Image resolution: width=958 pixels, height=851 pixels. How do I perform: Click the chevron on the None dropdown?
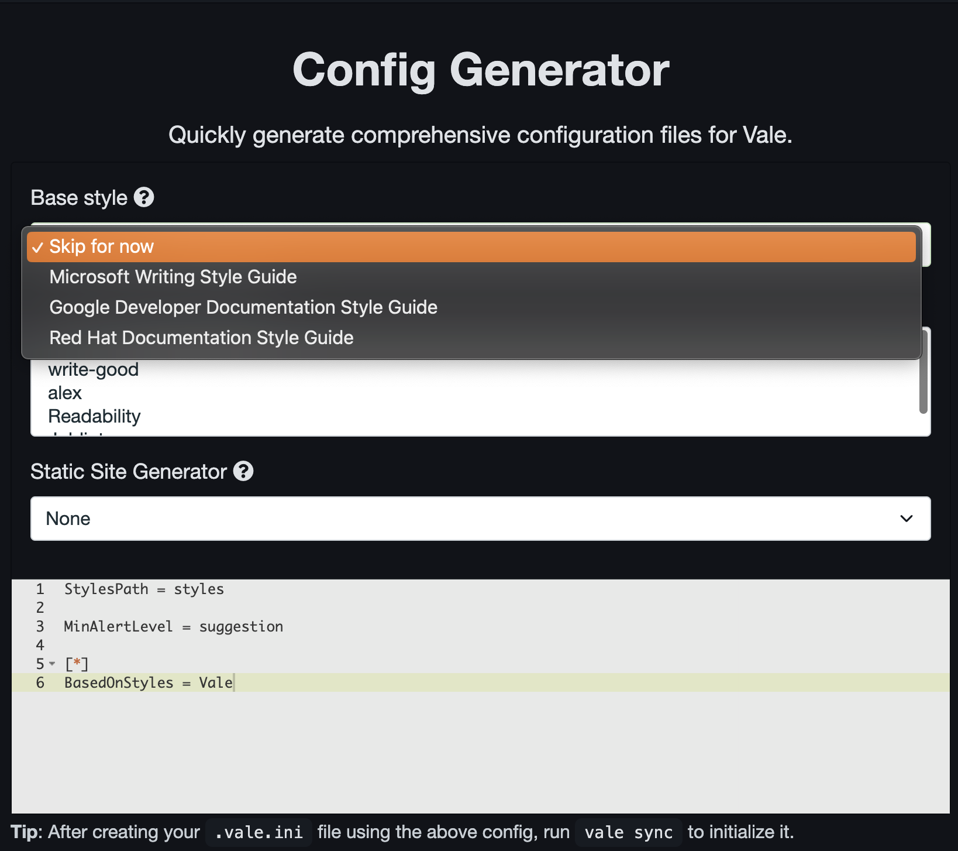pos(905,519)
